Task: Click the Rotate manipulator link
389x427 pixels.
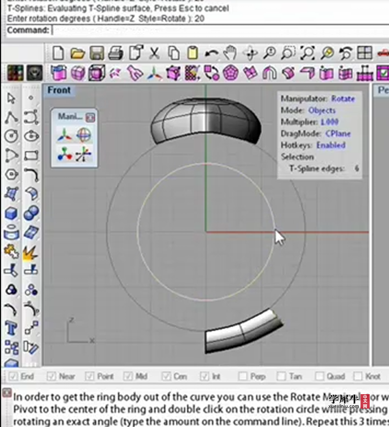Action: tap(343, 99)
